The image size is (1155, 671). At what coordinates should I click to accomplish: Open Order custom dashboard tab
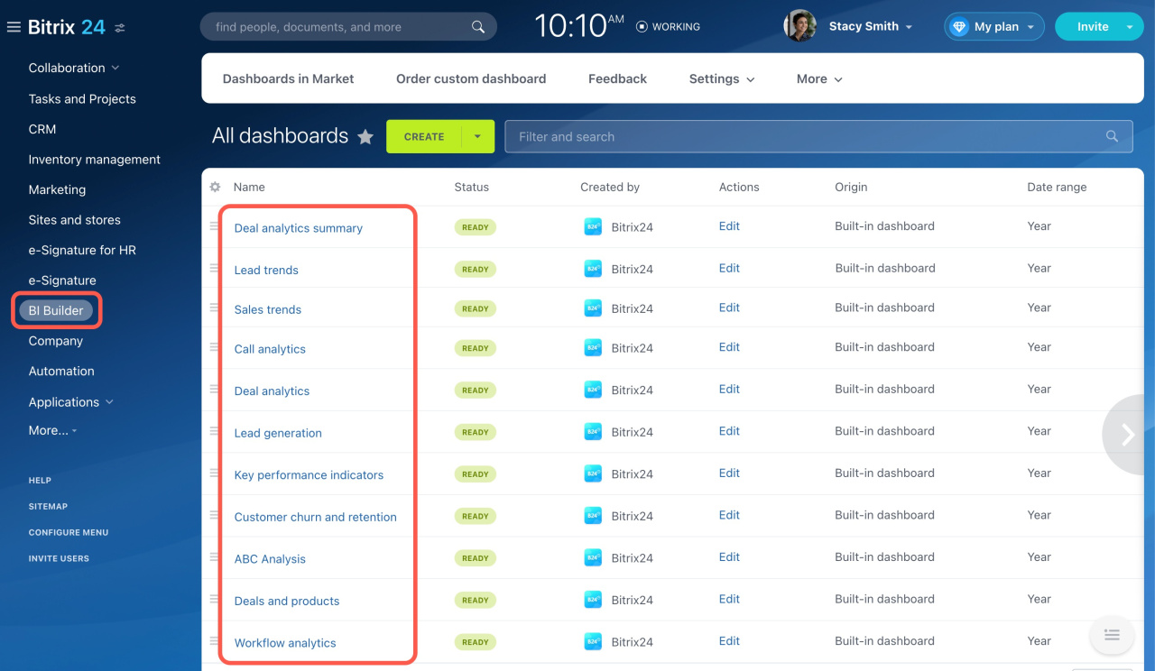coord(471,79)
